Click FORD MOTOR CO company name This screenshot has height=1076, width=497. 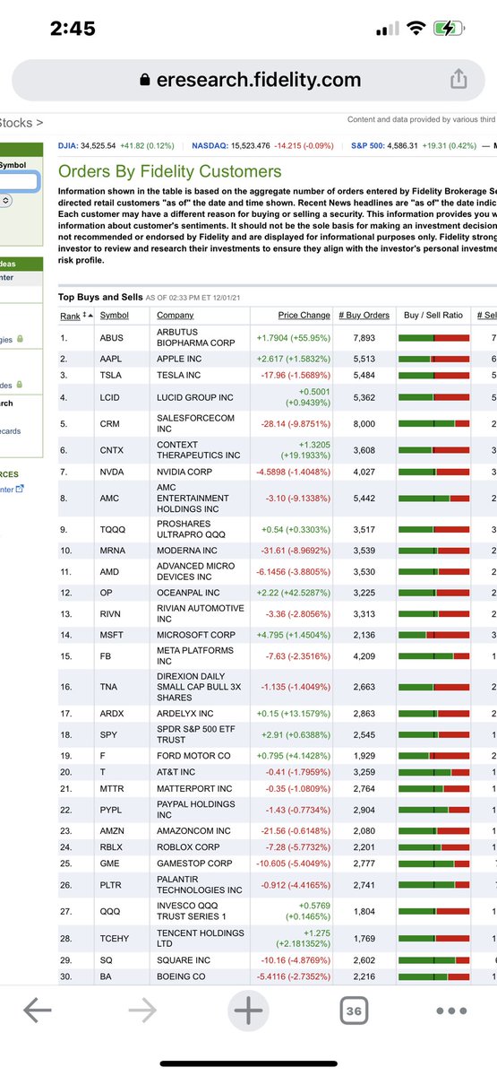[x=193, y=756]
